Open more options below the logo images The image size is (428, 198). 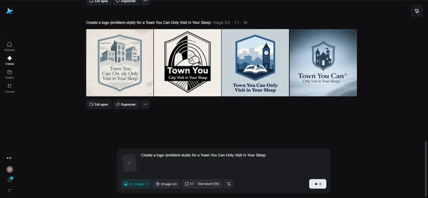click(145, 104)
